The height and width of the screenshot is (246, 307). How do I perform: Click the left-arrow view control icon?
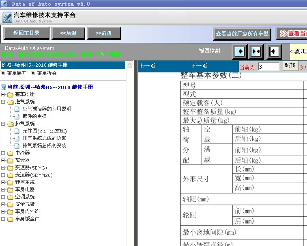(x=274, y=52)
